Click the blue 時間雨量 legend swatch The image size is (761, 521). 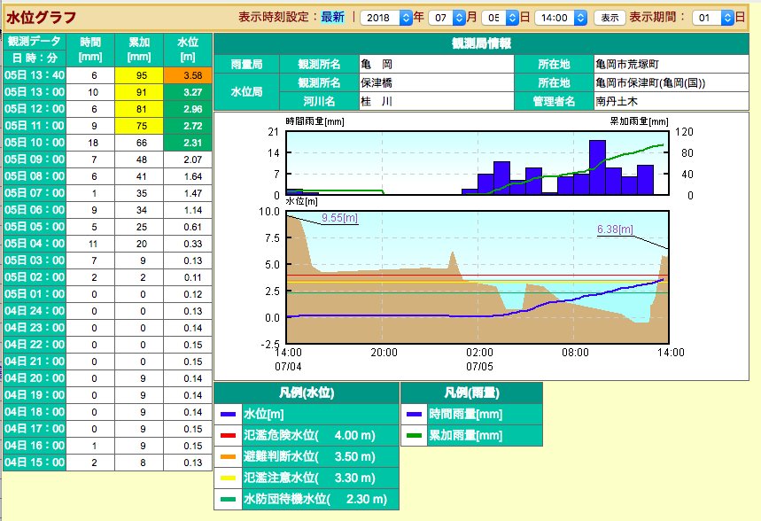click(414, 414)
